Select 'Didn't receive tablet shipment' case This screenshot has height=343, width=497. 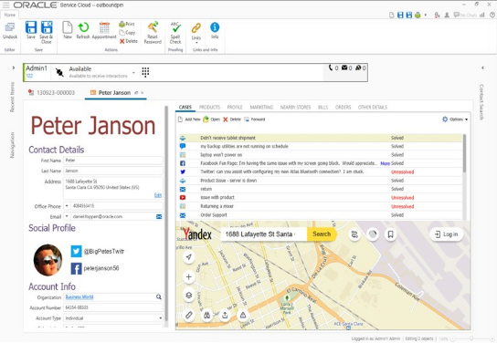coord(320,138)
